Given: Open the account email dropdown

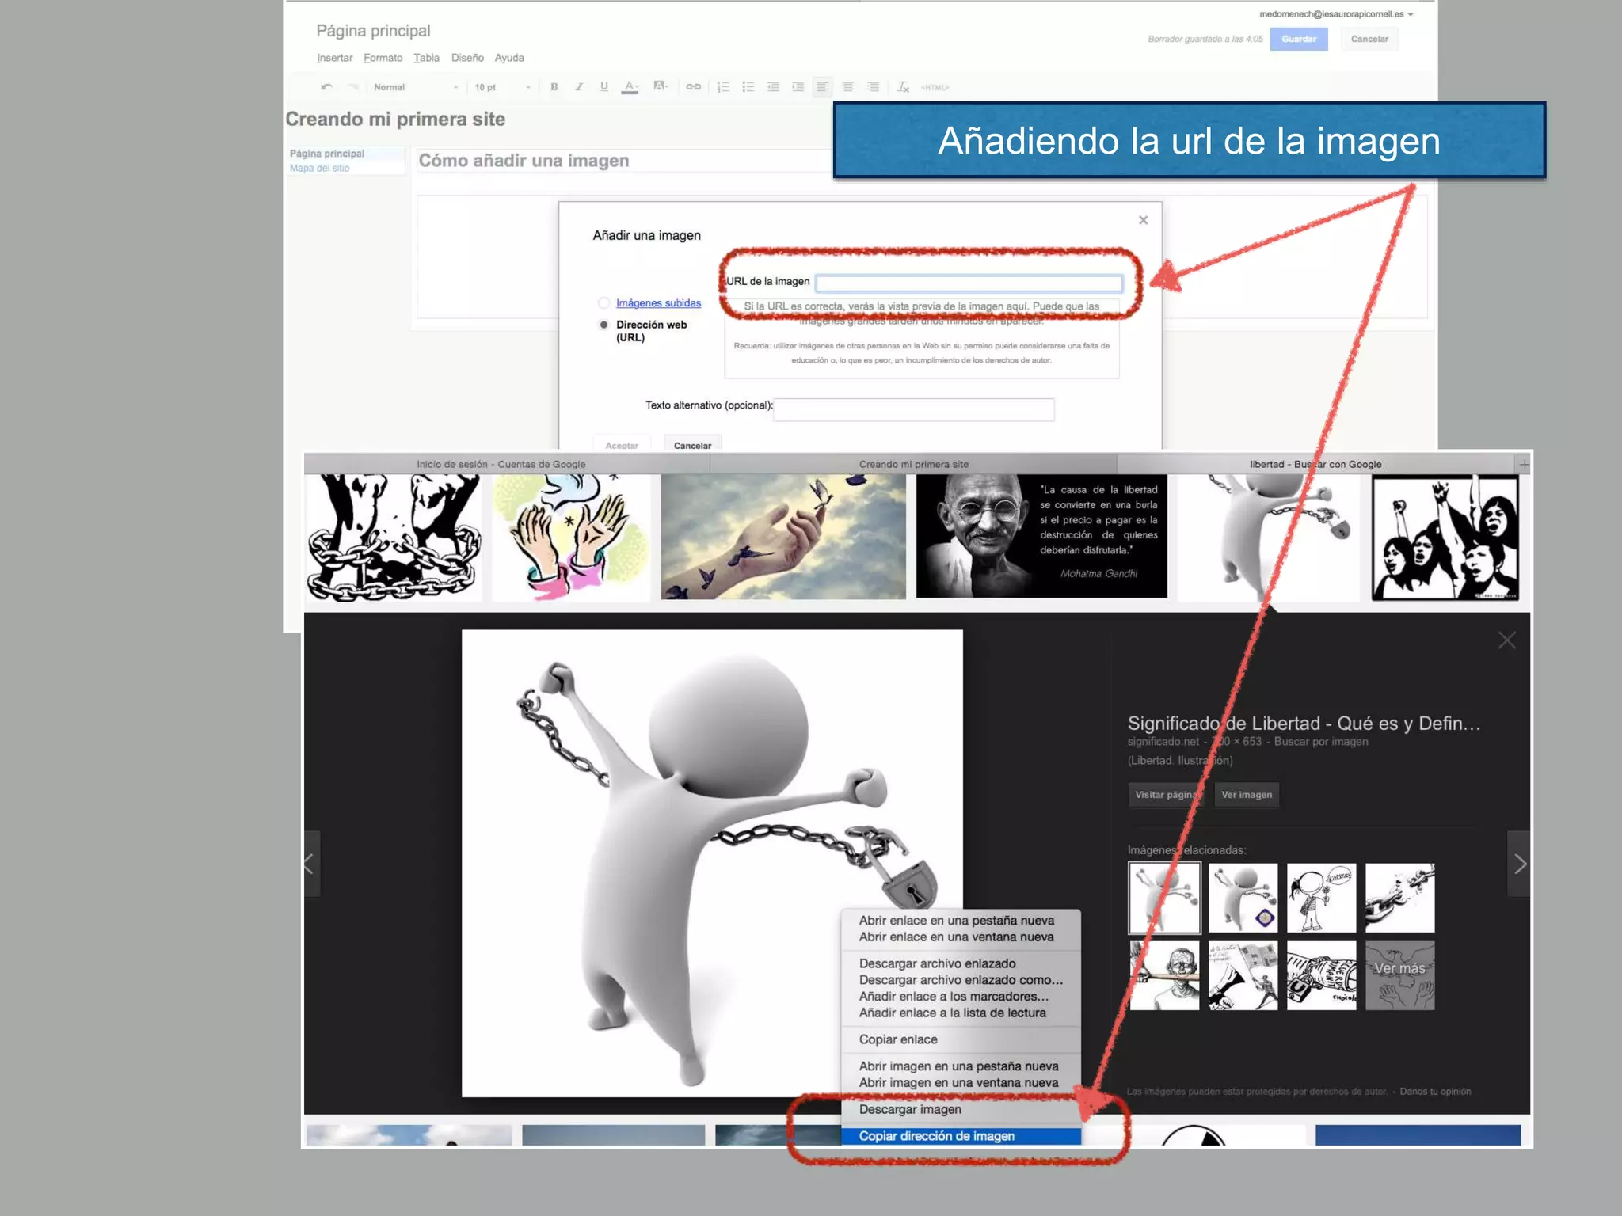Looking at the screenshot, I should [1336, 14].
